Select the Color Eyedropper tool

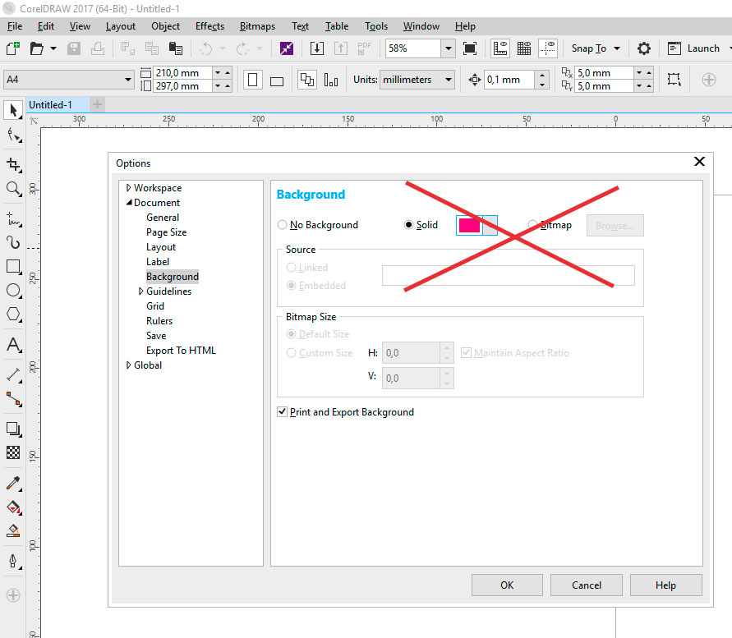[13, 483]
